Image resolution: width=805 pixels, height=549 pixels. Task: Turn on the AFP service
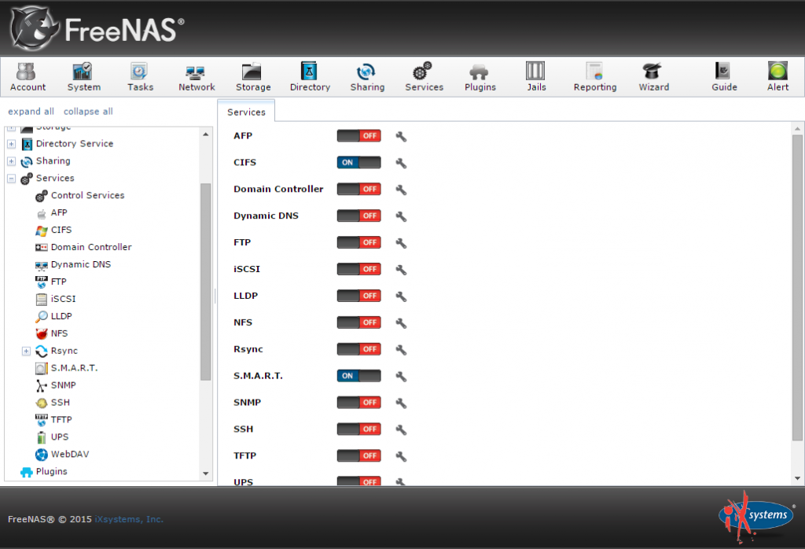358,135
